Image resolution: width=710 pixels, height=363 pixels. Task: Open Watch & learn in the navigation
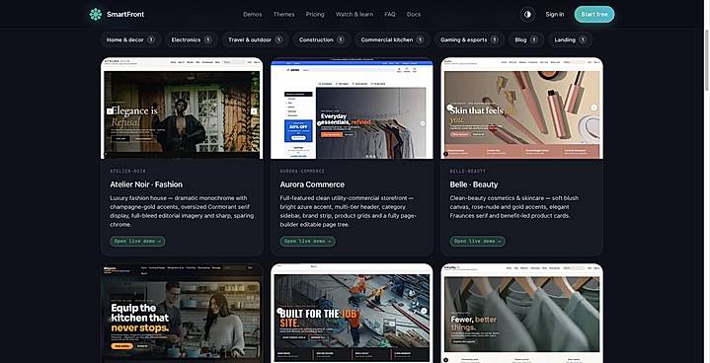click(355, 15)
